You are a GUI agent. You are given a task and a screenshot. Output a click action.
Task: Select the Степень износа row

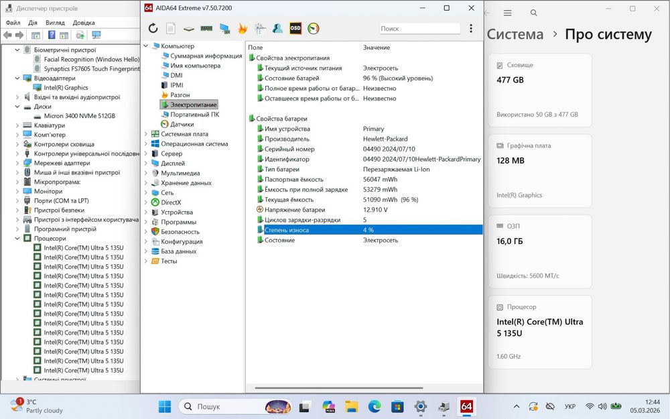369,230
